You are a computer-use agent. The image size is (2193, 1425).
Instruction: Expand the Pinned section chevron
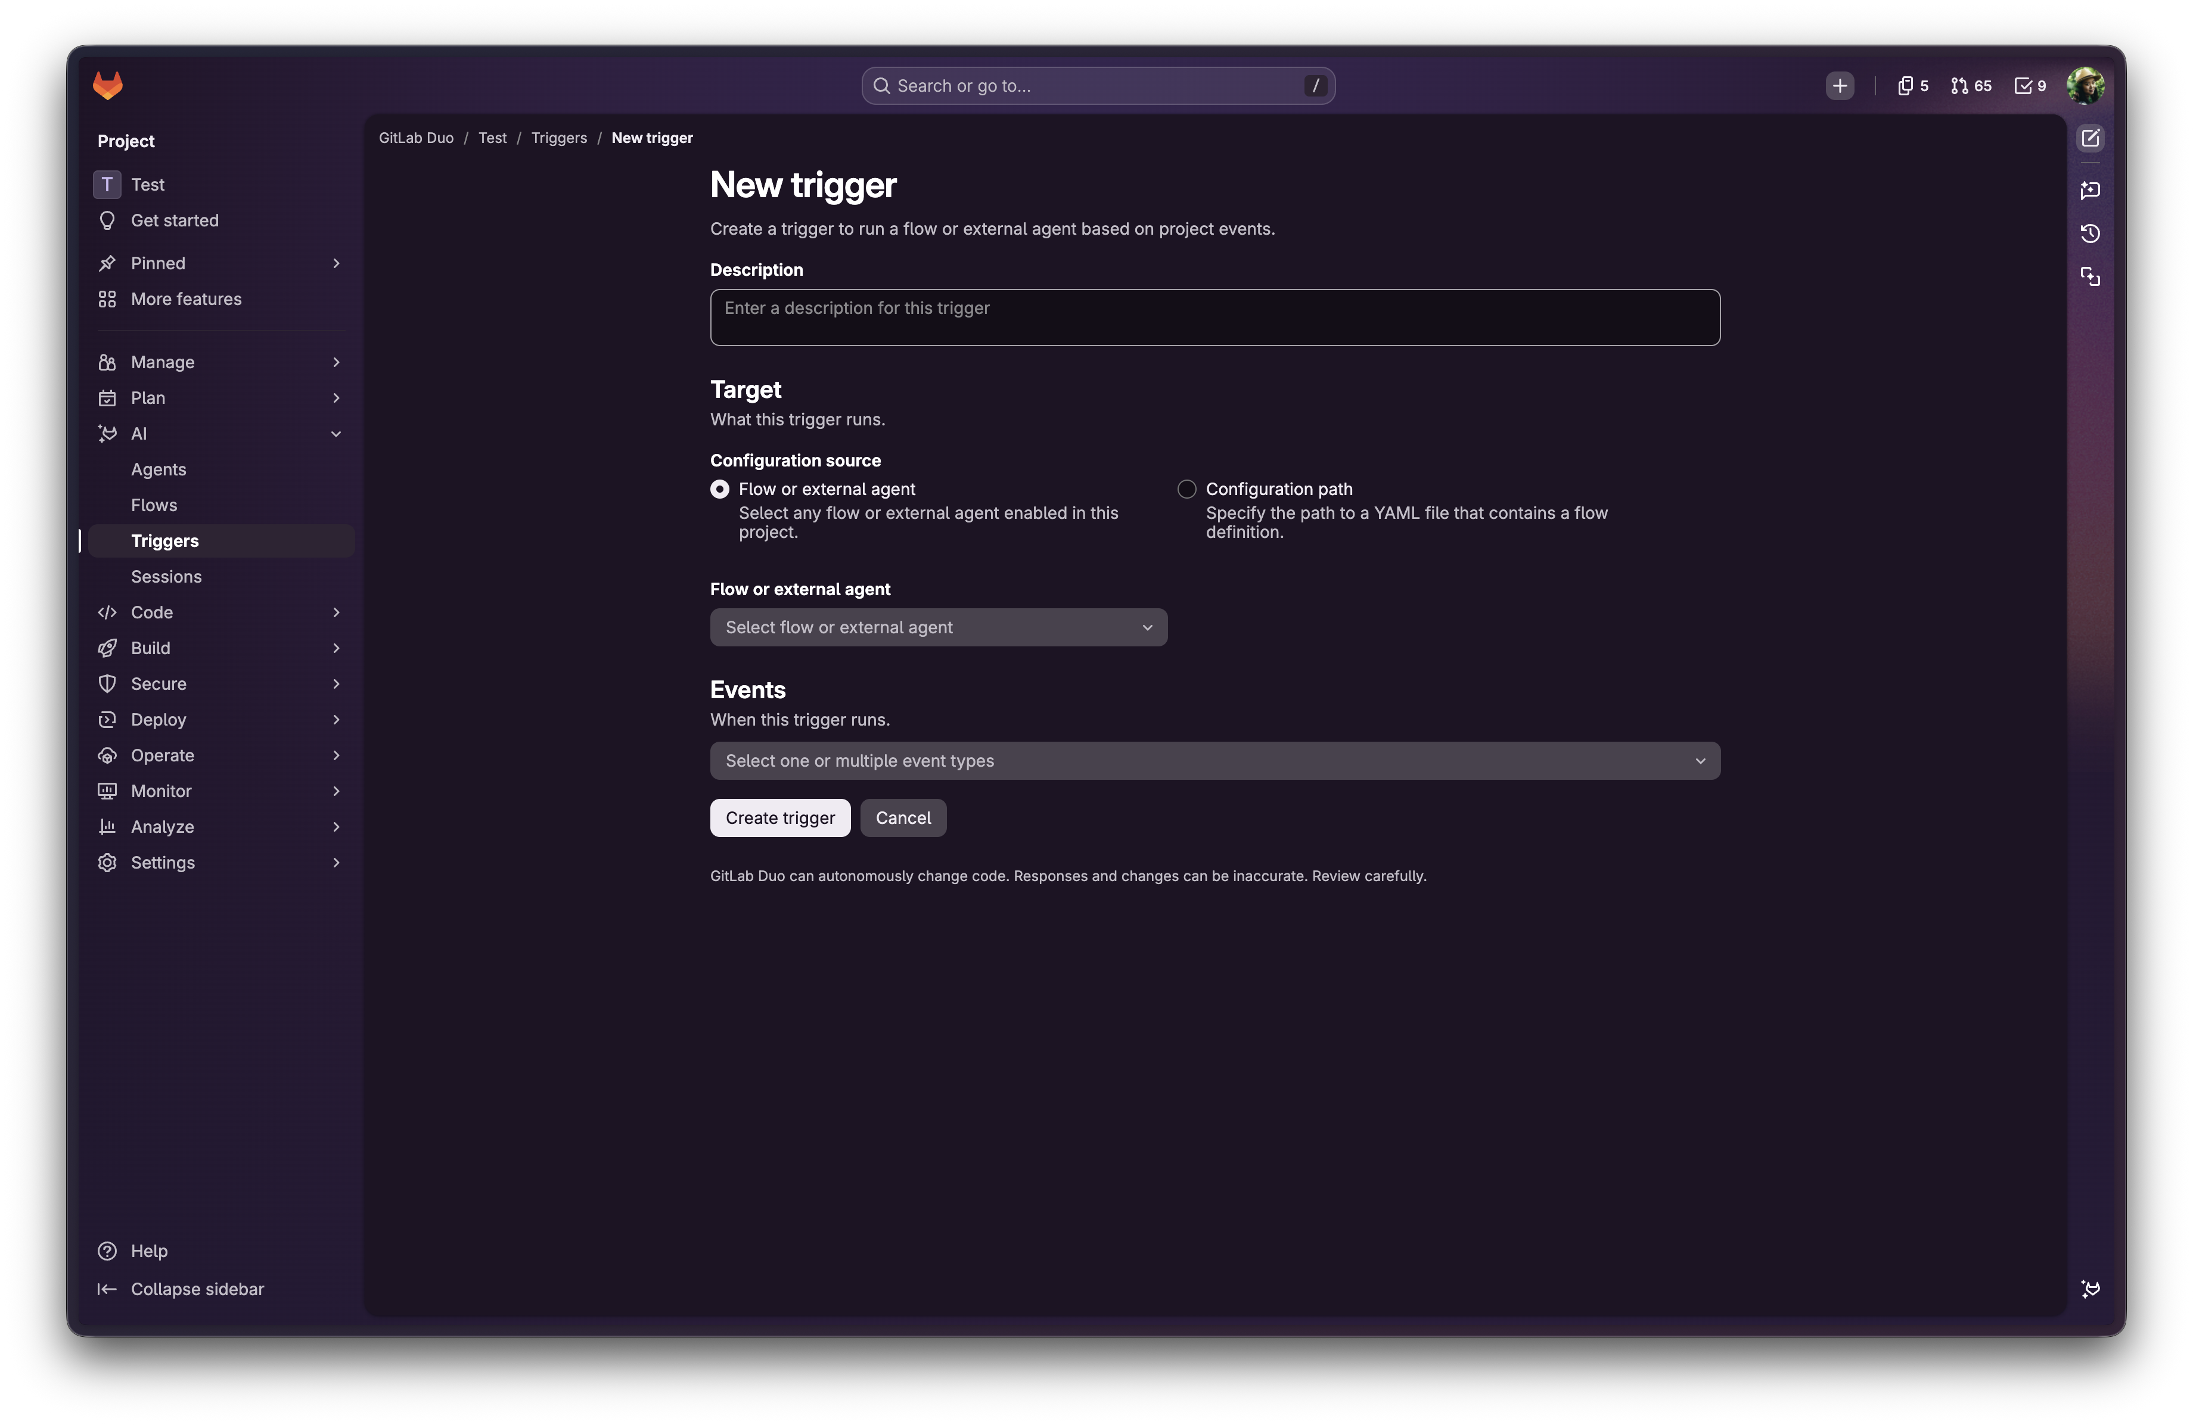[x=336, y=263]
